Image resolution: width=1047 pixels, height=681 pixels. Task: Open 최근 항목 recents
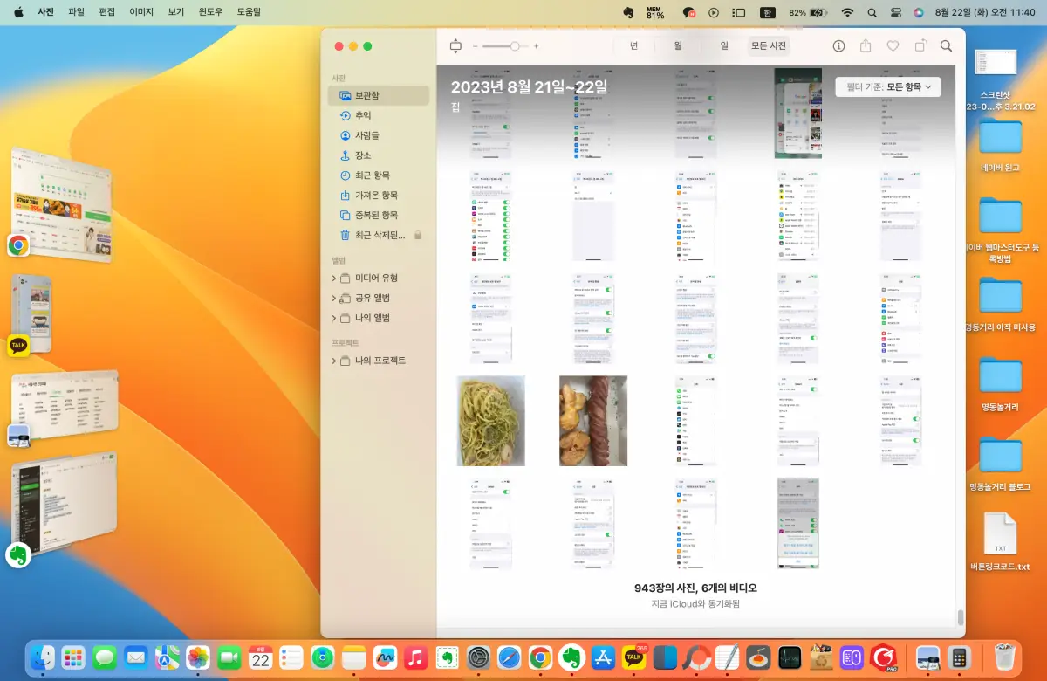click(x=378, y=175)
